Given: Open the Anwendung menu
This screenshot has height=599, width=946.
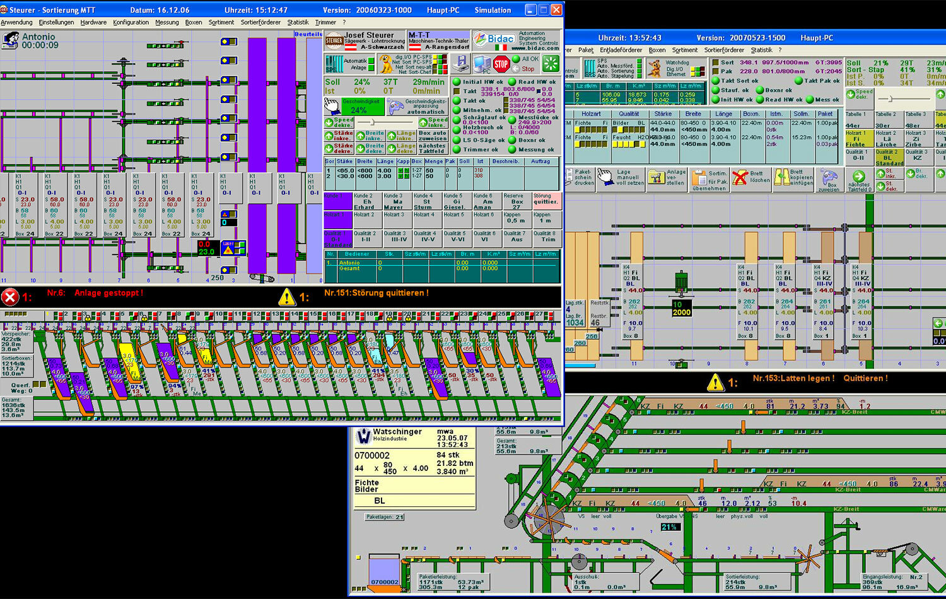Looking at the screenshot, I should [17, 22].
